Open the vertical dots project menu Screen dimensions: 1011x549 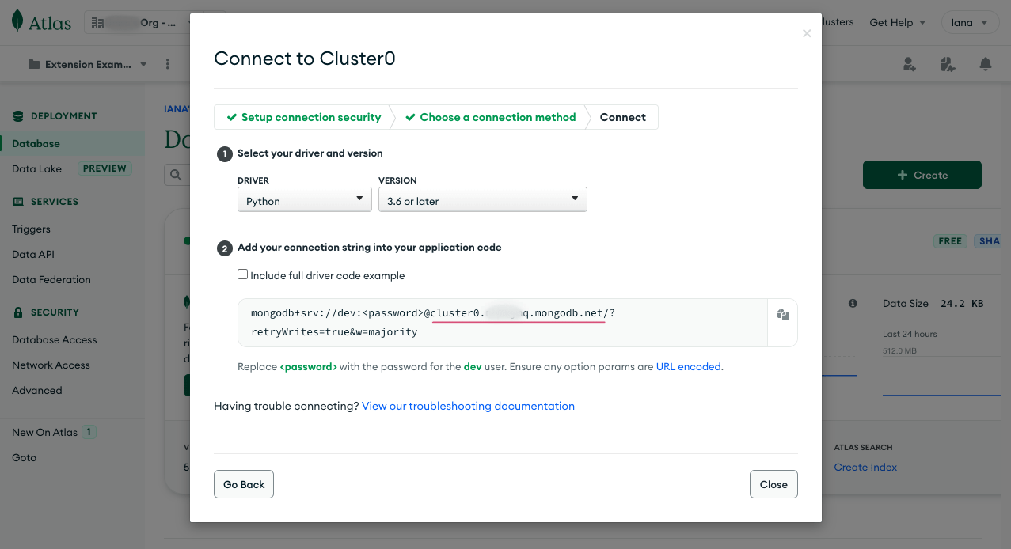[167, 63]
